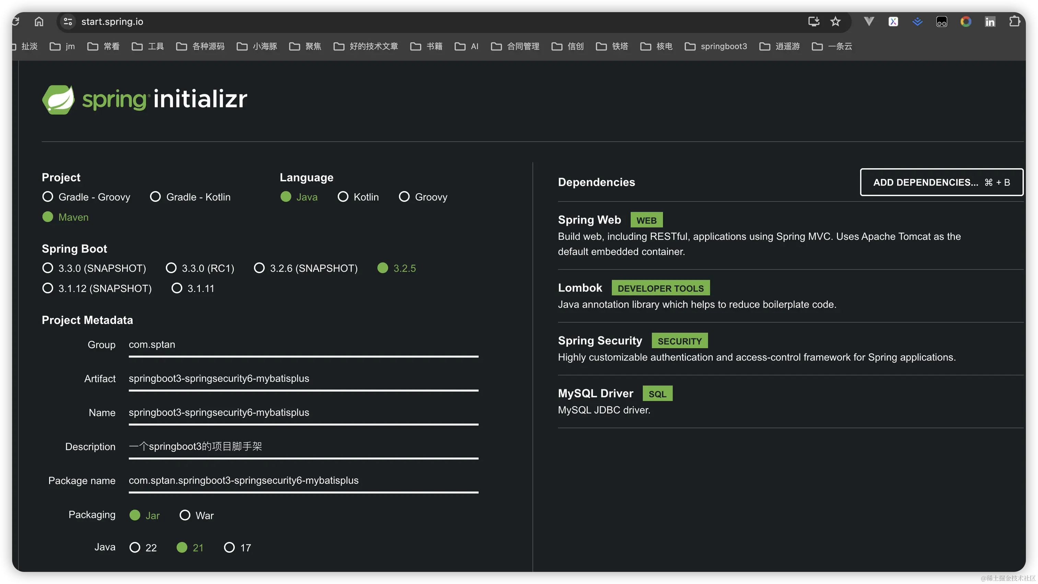Image resolution: width=1038 pixels, height=584 pixels.
Task: Choose War packaging
Action: 197,515
